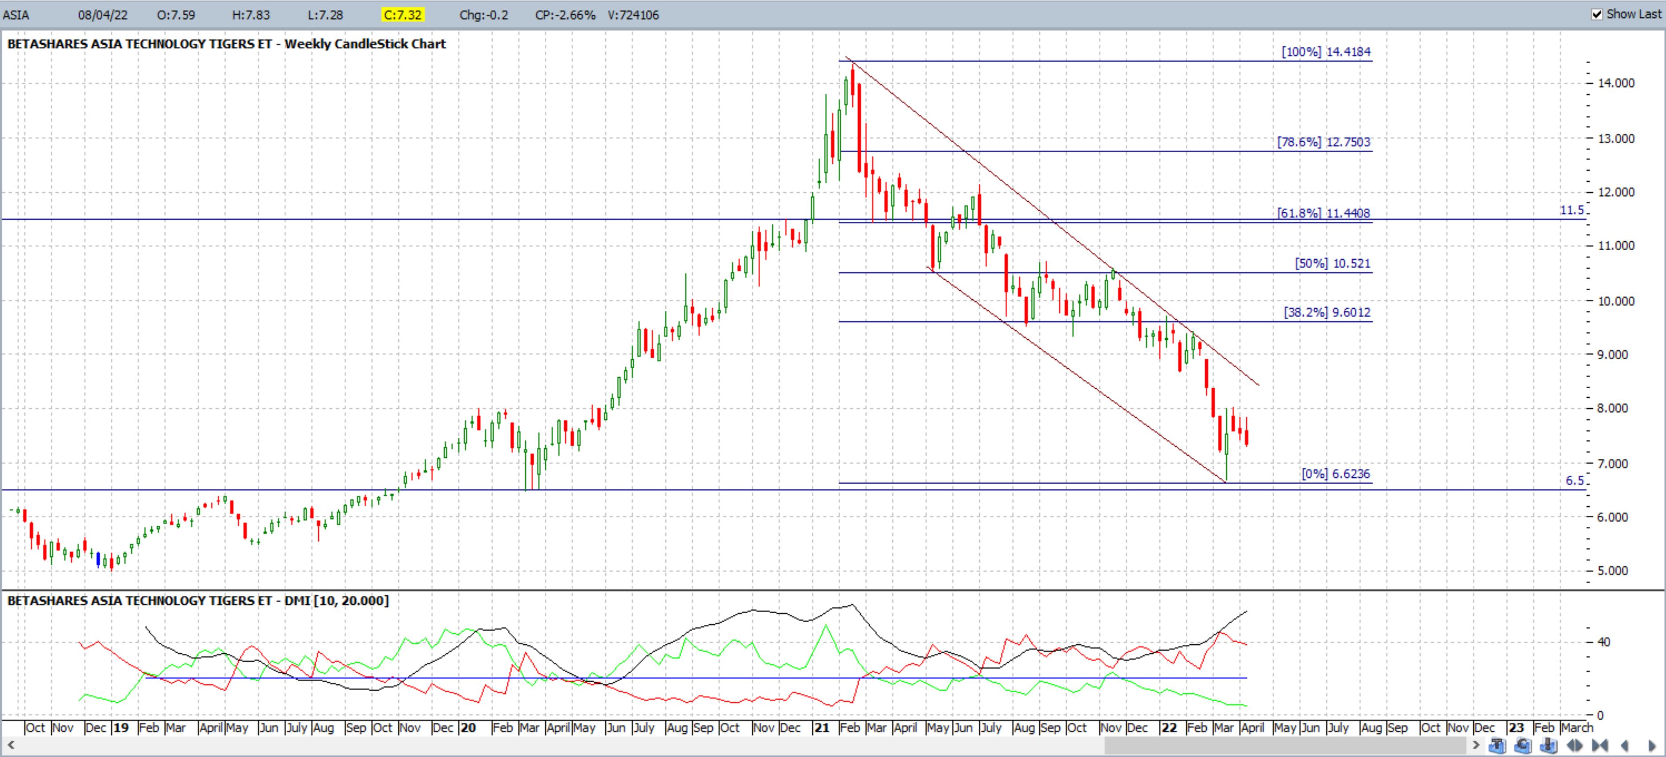1666x757 pixels.
Task: Click the chart icon marked with C
Action: tap(1523, 745)
